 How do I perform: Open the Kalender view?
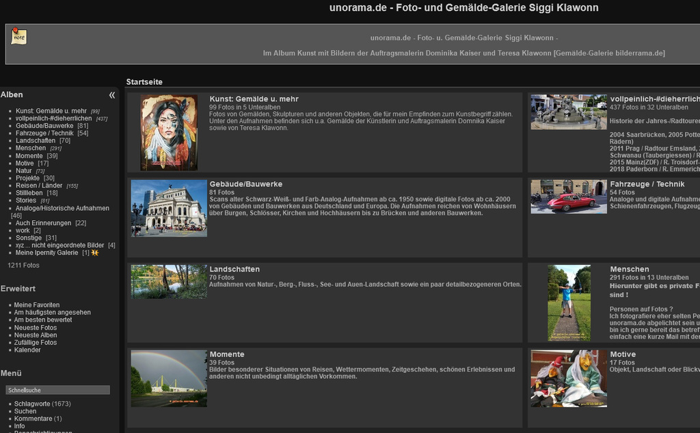click(27, 350)
